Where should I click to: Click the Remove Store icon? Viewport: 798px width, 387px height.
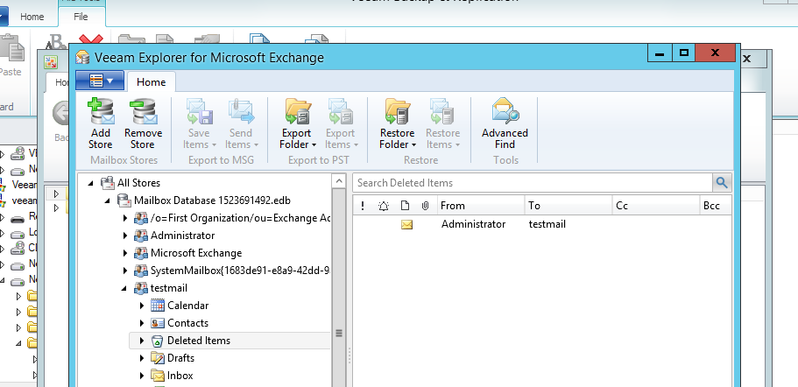point(143,112)
